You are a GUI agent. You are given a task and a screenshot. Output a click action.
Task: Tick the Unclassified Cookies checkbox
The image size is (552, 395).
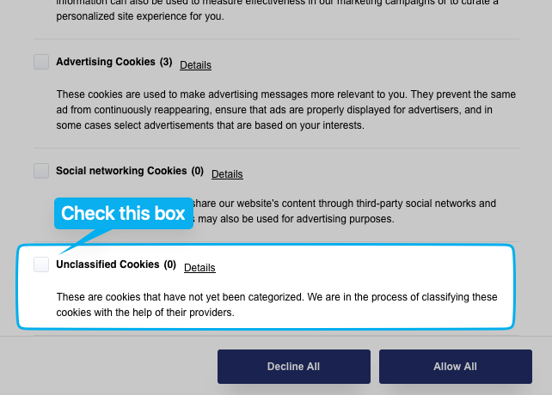click(x=41, y=264)
